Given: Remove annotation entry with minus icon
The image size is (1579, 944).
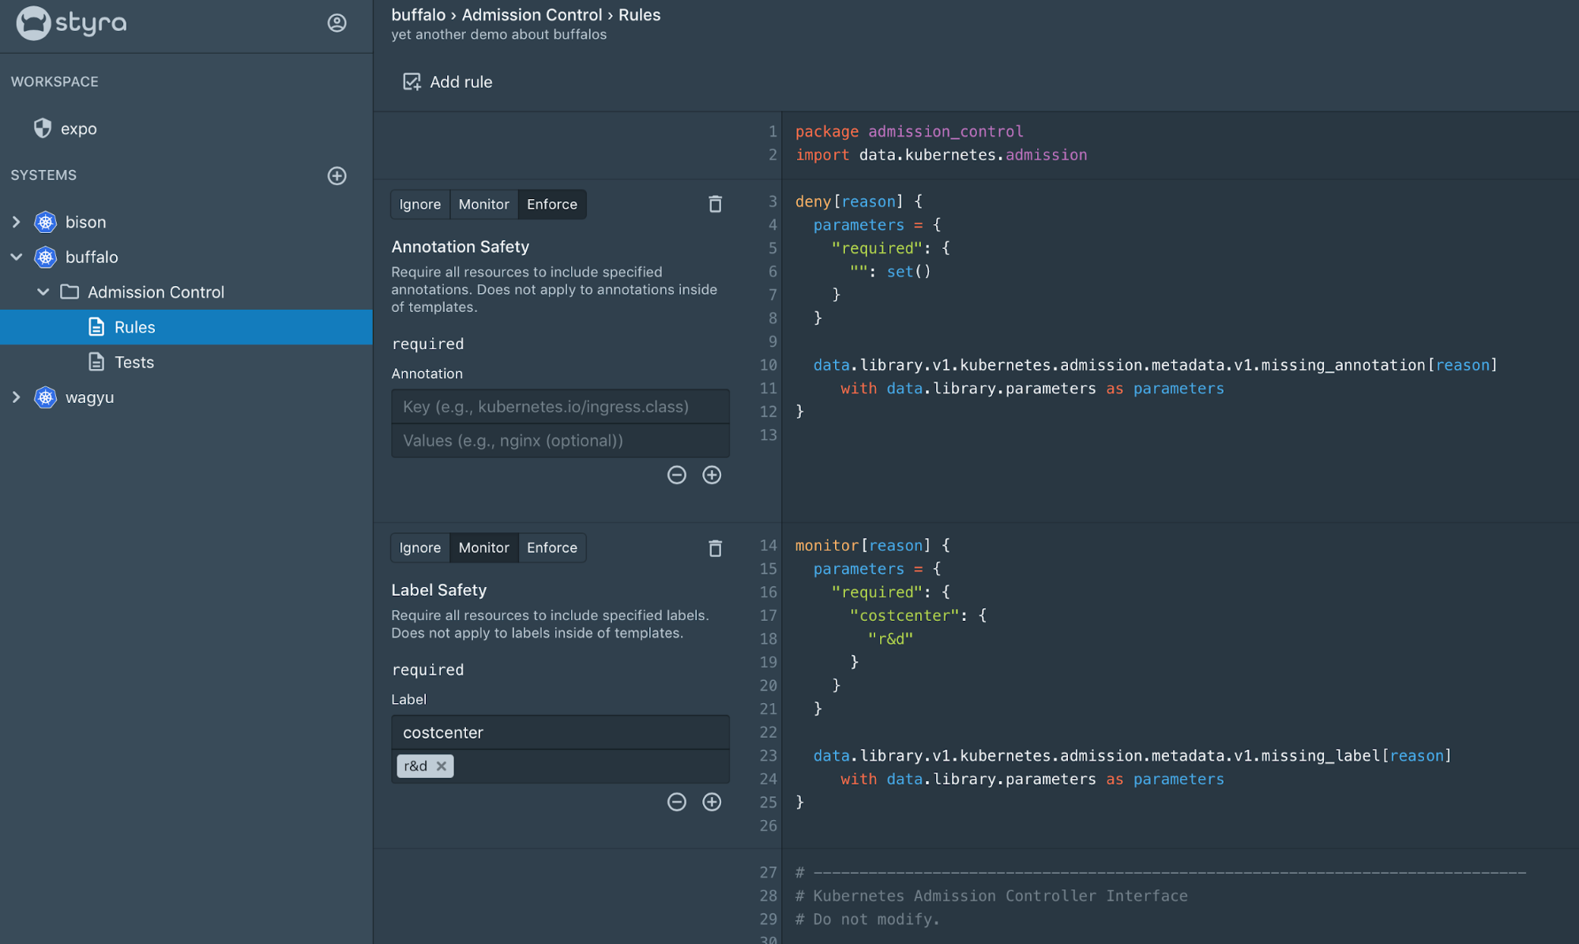Looking at the screenshot, I should coord(676,475).
